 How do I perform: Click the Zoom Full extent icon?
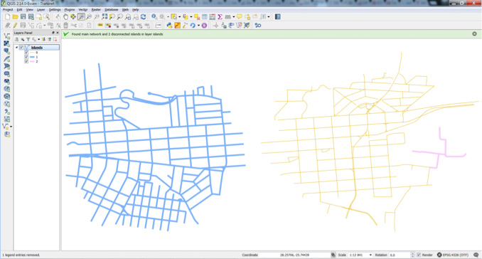point(105,16)
